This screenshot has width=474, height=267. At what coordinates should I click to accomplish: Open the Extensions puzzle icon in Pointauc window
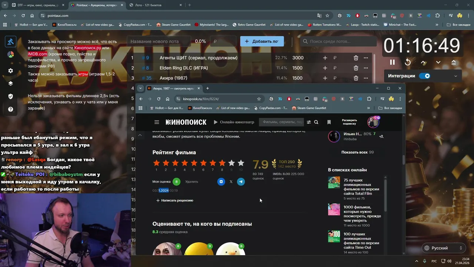click(x=437, y=16)
